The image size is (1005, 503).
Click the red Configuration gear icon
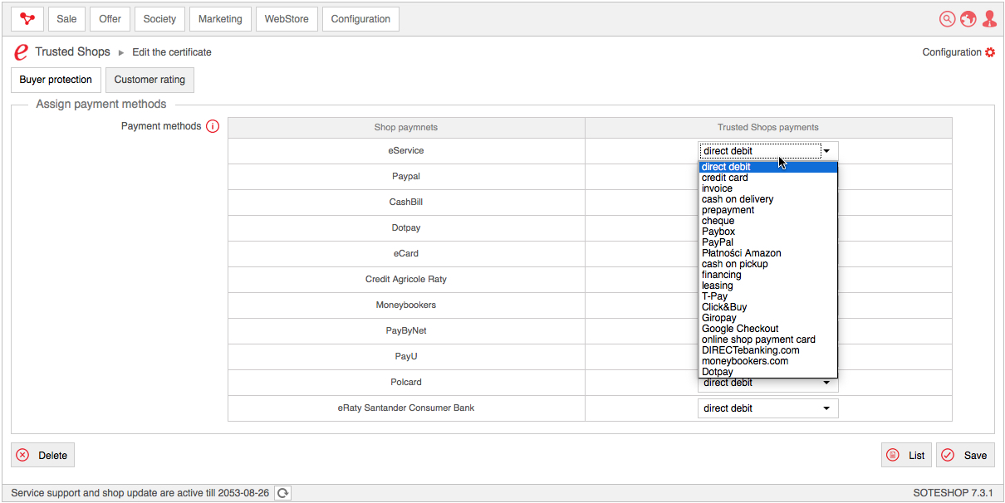click(x=990, y=52)
